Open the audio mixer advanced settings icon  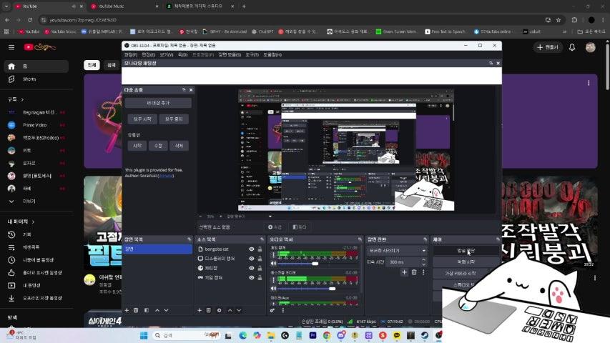point(272,310)
